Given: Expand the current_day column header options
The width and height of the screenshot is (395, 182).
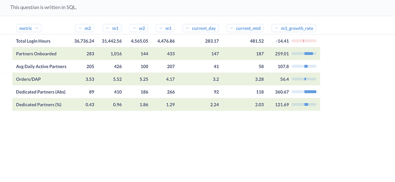Looking at the screenshot, I should pos(200,28).
